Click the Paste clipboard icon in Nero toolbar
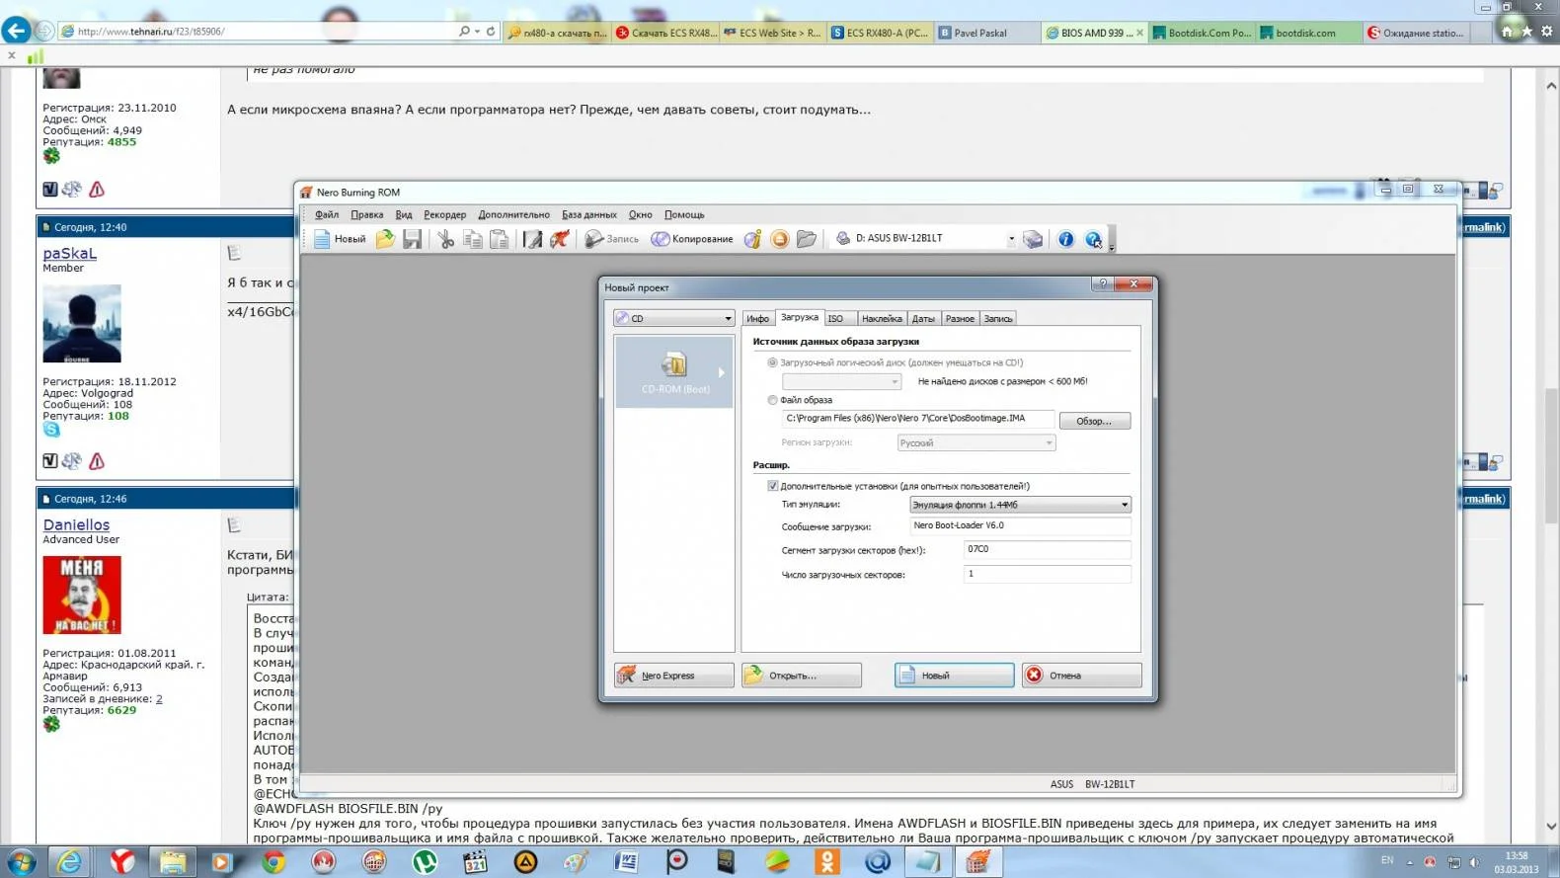Viewport: 1560px width, 878px height. point(500,239)
